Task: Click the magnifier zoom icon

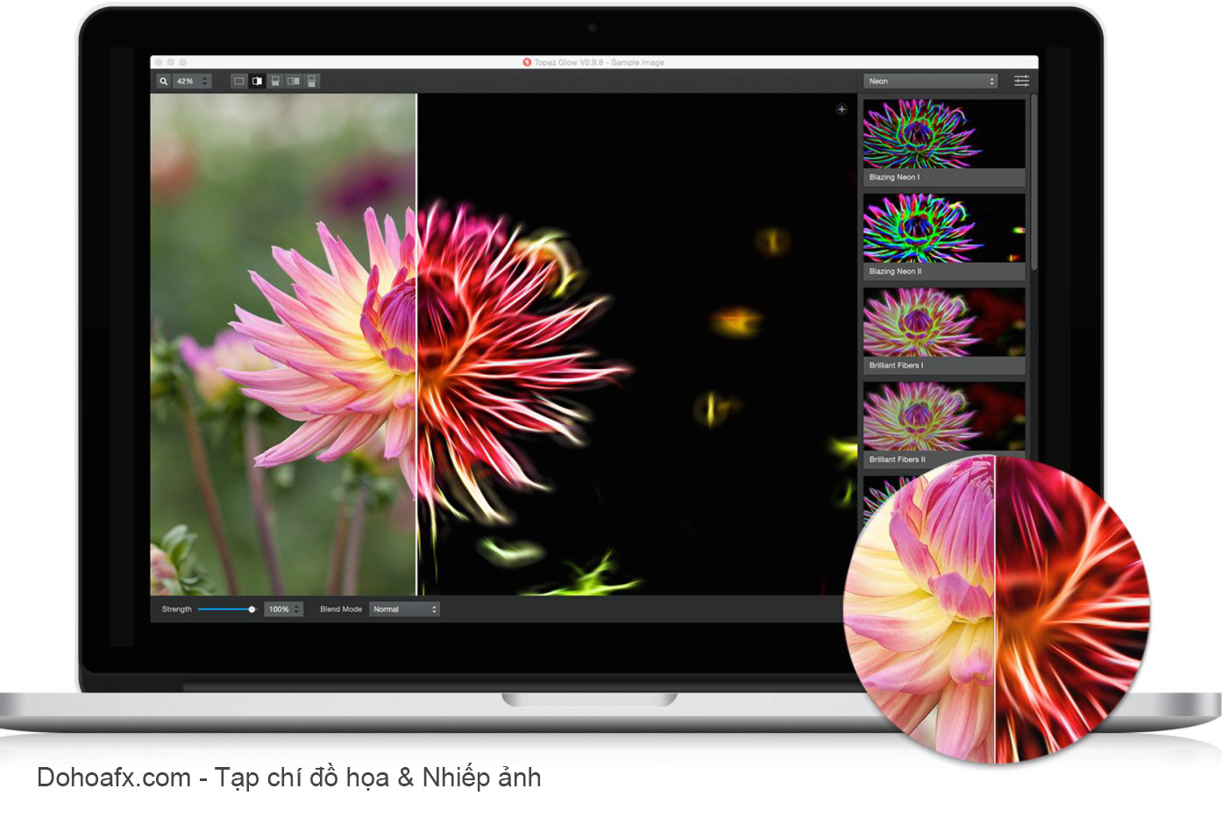Action: (x=163, y=81)
